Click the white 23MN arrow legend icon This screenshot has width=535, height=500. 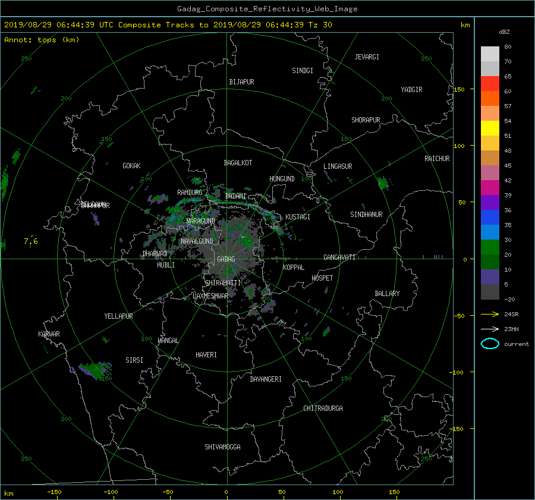point(490,329)
